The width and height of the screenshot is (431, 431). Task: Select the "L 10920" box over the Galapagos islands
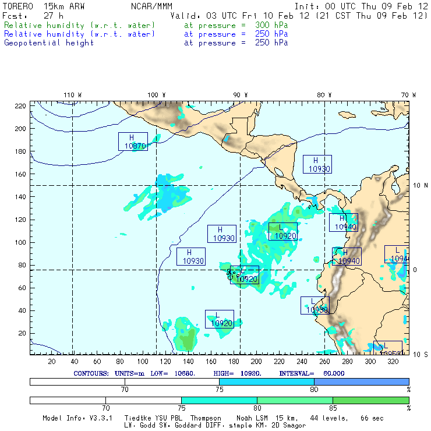pos(245,275)
